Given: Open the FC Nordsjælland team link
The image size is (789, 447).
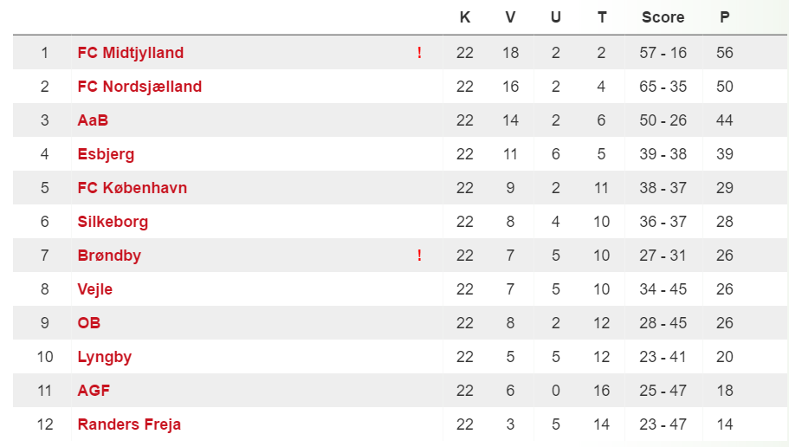Looking at the screenshot, I should pyautogui.click(x=139, y=87).
